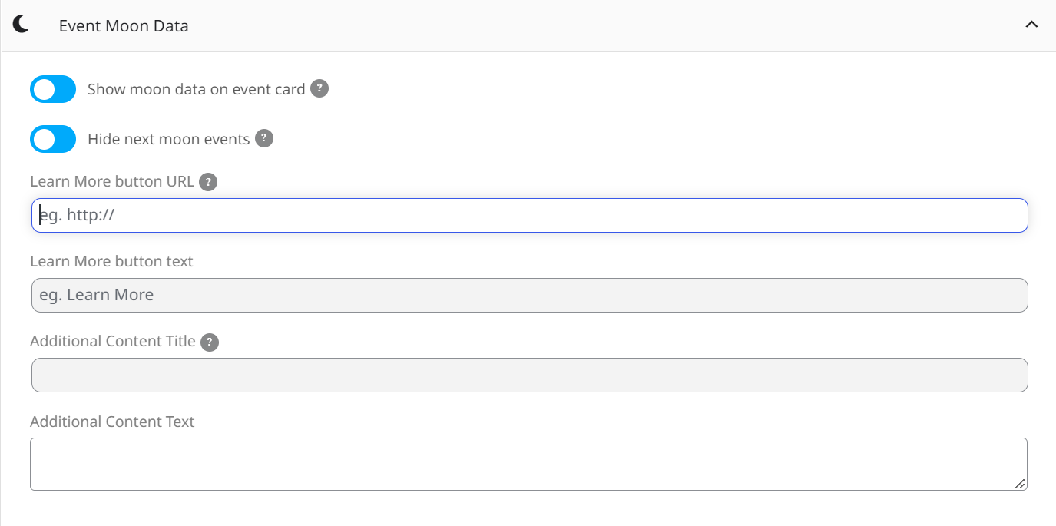Click the 'Show moon data on event card' label
This screenshot has width=1056, height=526.
tap(197, 89)
